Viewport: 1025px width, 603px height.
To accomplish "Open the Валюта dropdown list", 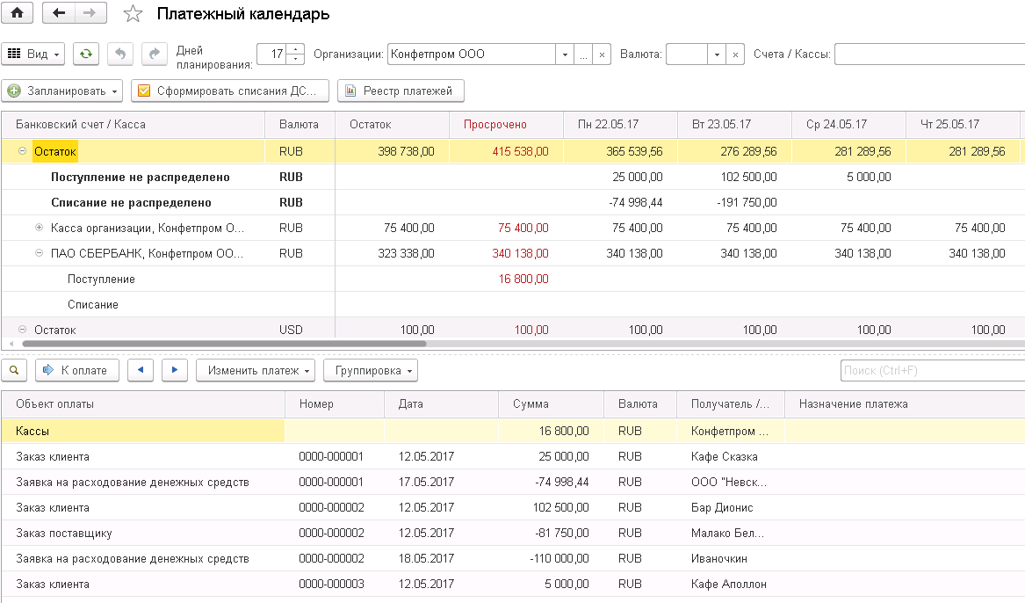I will 717,54.
